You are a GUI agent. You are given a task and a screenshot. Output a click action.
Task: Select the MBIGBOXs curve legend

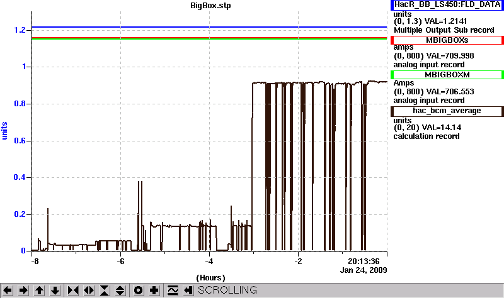tap(447, 40)
